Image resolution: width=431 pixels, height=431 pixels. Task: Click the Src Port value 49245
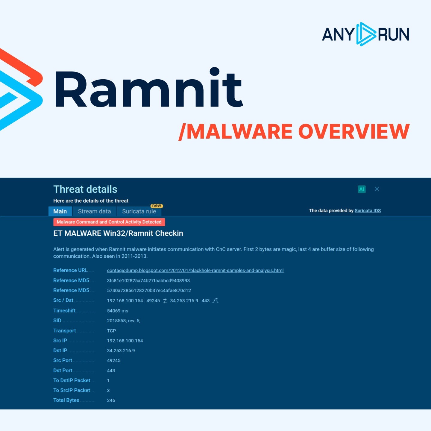(114, 361)
